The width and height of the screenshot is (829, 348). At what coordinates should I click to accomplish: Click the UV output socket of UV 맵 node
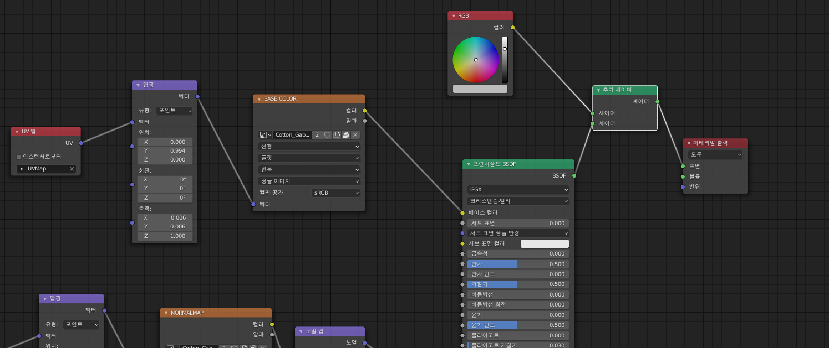(81, 143)
